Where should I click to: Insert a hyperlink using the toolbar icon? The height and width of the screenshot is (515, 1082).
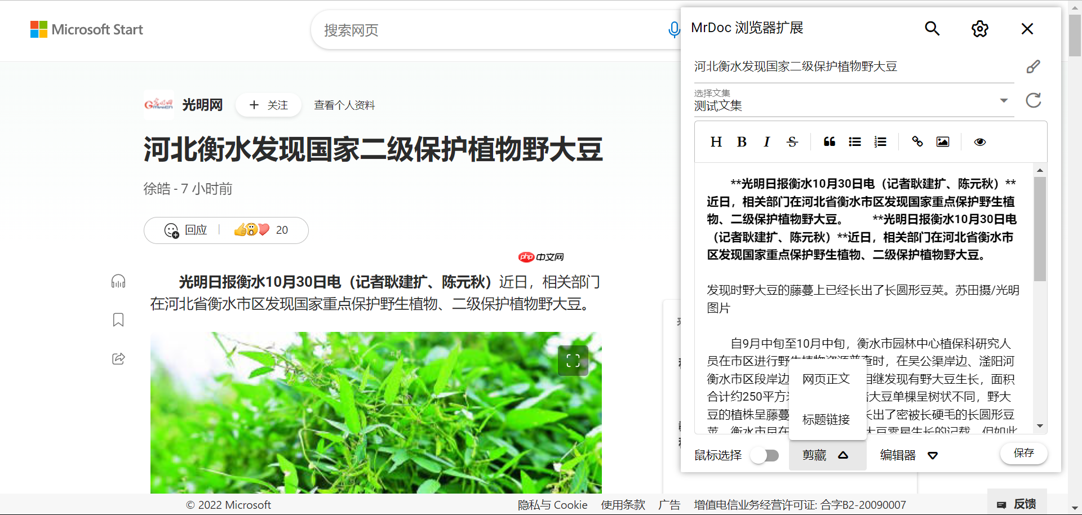(917, 141)
